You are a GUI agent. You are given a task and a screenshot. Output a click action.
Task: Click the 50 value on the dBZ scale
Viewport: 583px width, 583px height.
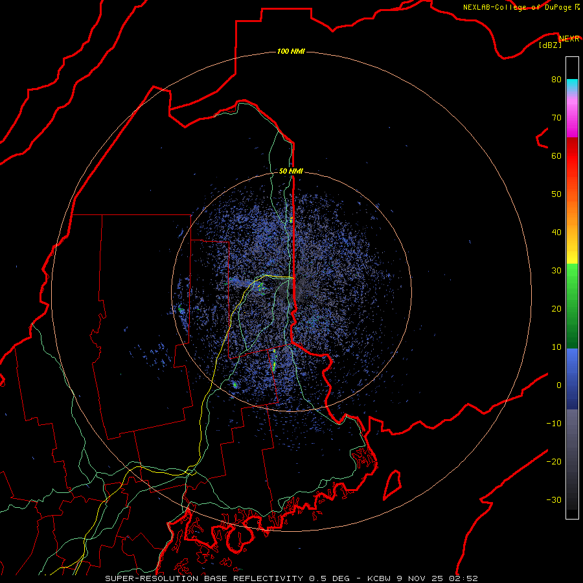(x=556, y=194)
